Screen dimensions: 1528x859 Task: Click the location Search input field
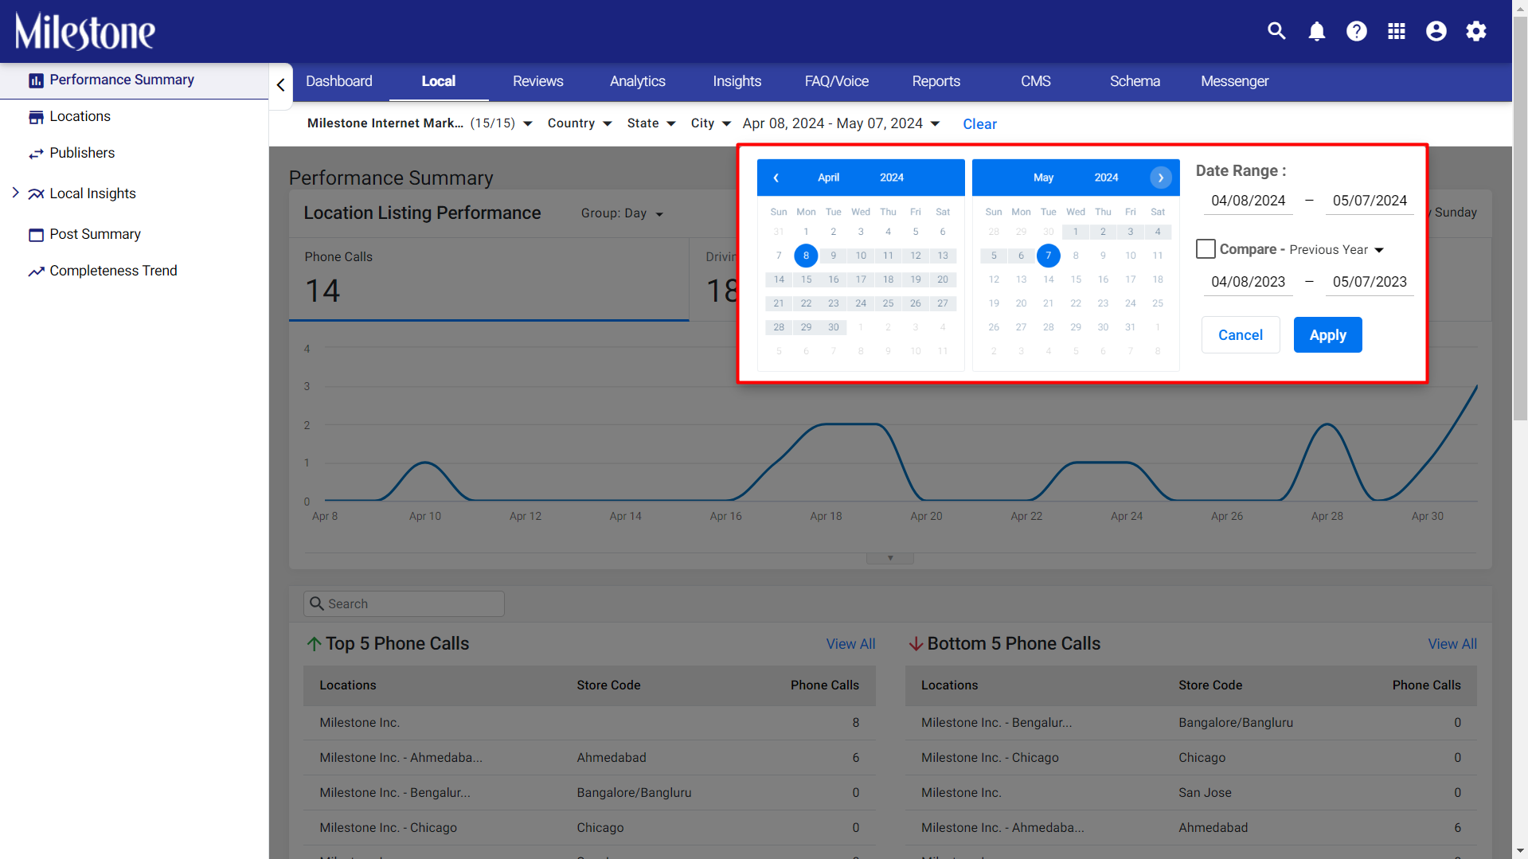click(404, 603)
